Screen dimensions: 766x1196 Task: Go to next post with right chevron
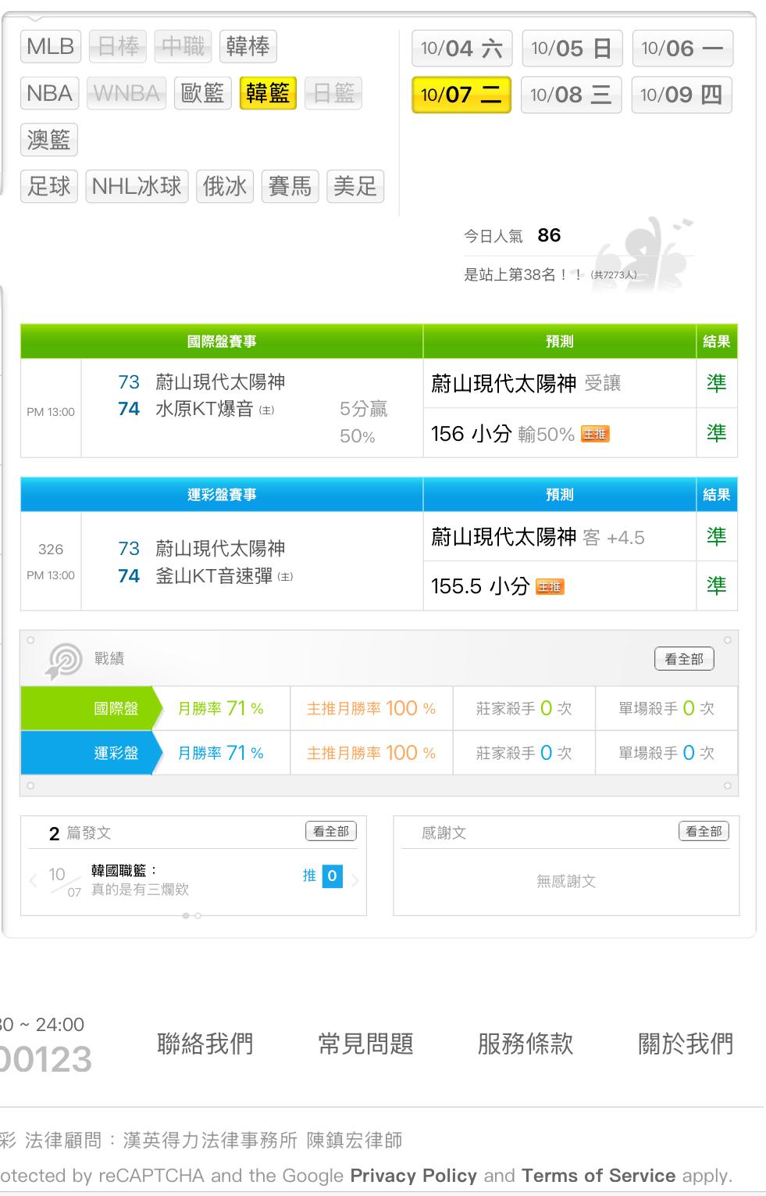click(355, 880)
